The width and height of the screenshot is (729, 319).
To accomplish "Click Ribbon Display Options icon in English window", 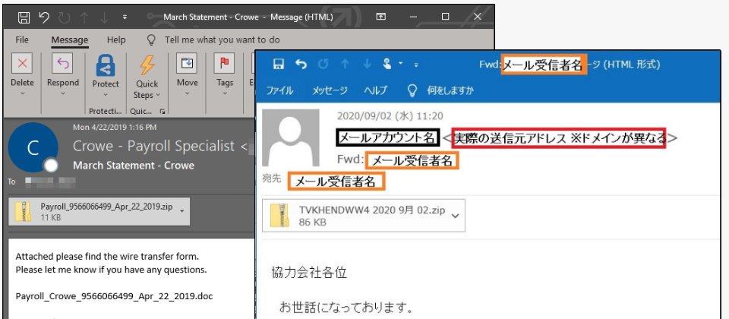I will tap(380, 17).
